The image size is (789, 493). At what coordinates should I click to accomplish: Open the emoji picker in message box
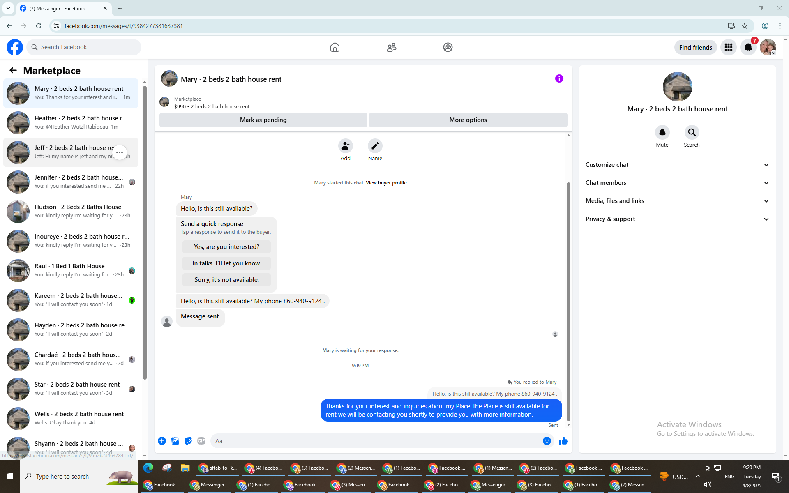[547, 441]
